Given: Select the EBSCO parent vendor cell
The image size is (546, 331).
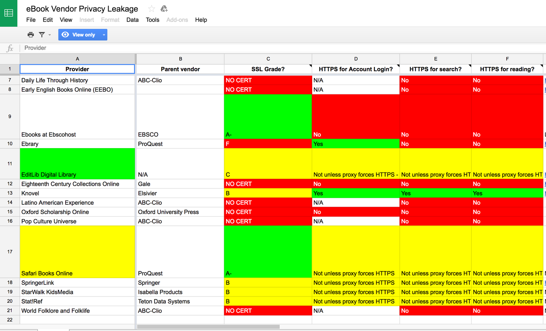Looking at the screenshot, I should point(180,117).
